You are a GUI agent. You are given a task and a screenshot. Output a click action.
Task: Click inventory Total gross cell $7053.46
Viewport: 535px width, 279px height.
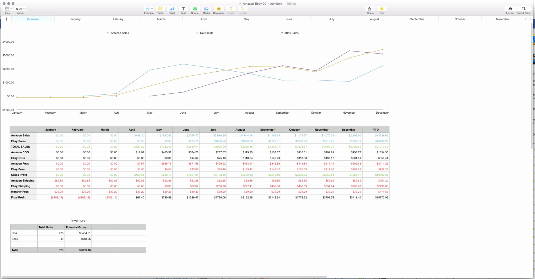pyautogui.click(x=78, y=250)
